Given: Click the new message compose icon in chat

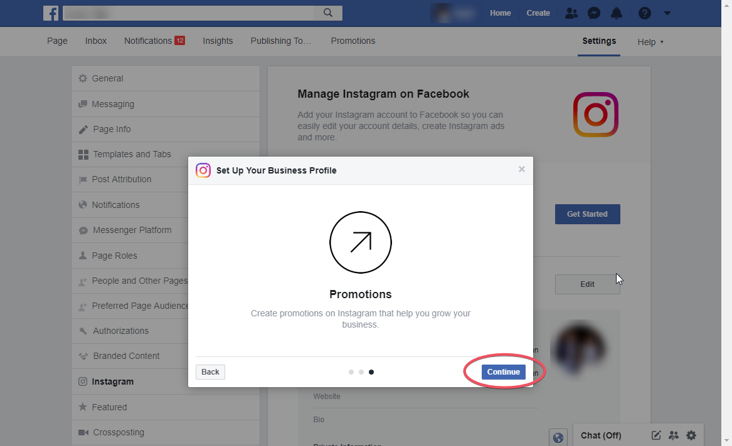Looking at the screenshot, I should pos(656,435).
